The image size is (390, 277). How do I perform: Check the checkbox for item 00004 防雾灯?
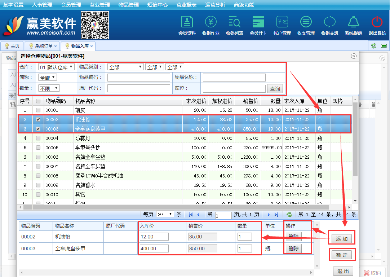(38, 138)
